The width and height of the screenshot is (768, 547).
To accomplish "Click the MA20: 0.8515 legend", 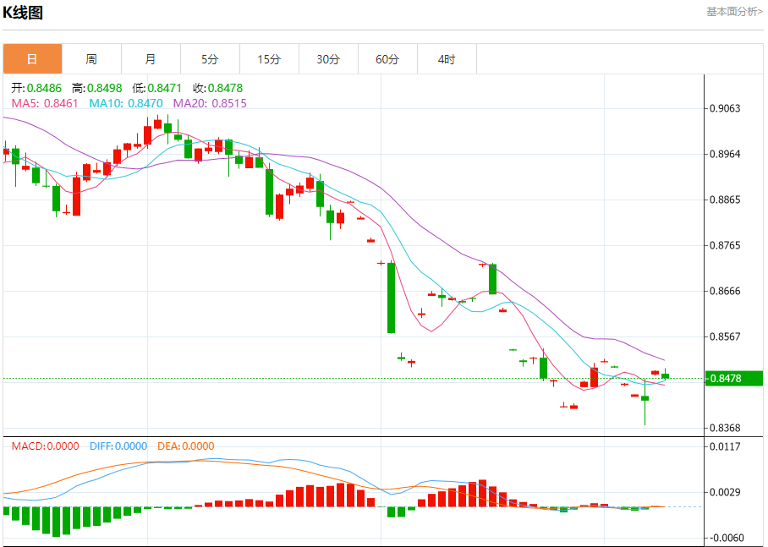I will click(x=210, y=103).
